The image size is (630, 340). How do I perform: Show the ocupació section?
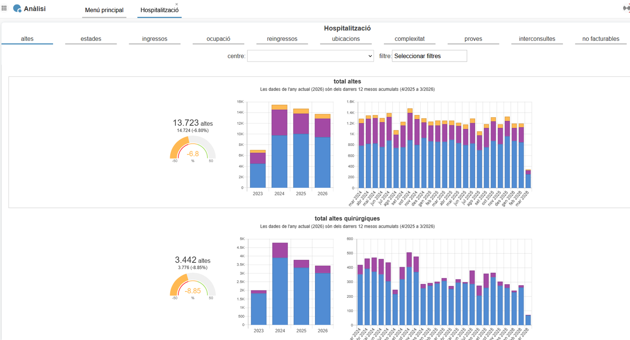[219, 39]
